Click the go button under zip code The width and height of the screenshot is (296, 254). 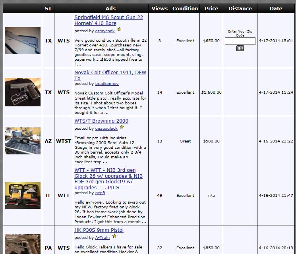(240, 48)
